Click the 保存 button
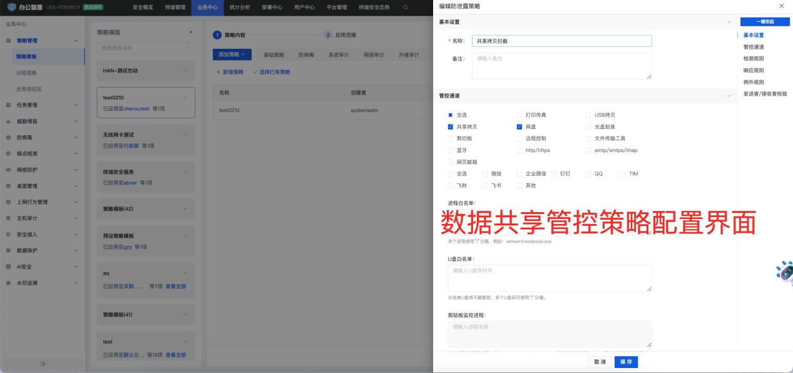Screen dimensions: 793x373 pyautogui.click(x=626, y=362)
